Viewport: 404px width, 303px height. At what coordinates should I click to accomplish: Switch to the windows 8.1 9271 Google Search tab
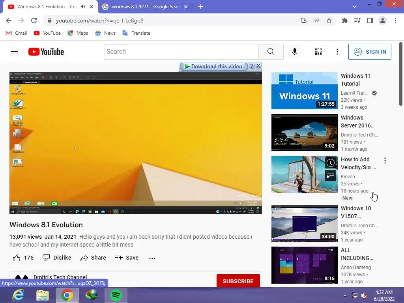point(145,7)
